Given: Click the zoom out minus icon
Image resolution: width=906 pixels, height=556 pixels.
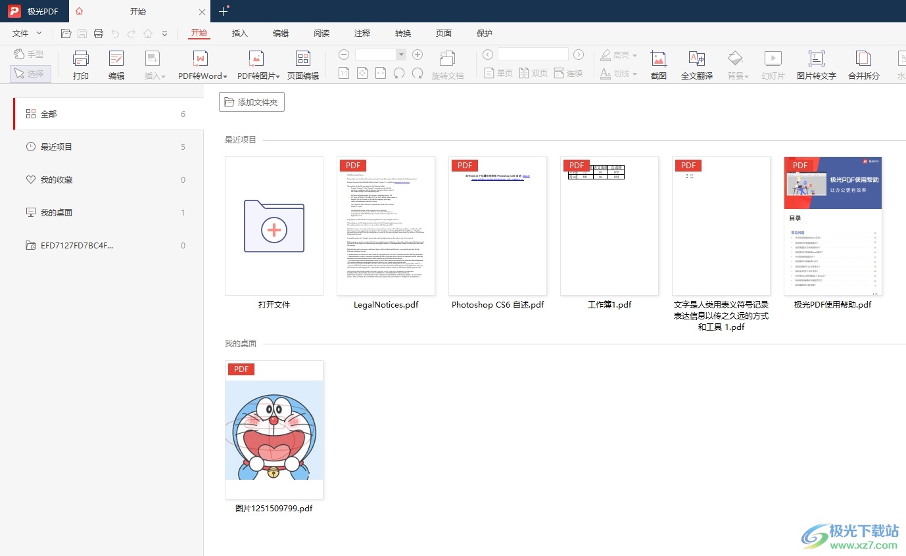Looking at the screenshot, I should click(x=344, y=55).
